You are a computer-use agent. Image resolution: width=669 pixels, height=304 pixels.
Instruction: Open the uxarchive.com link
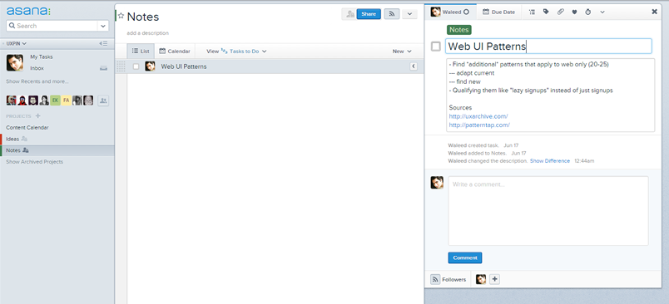tap(478, 116)
